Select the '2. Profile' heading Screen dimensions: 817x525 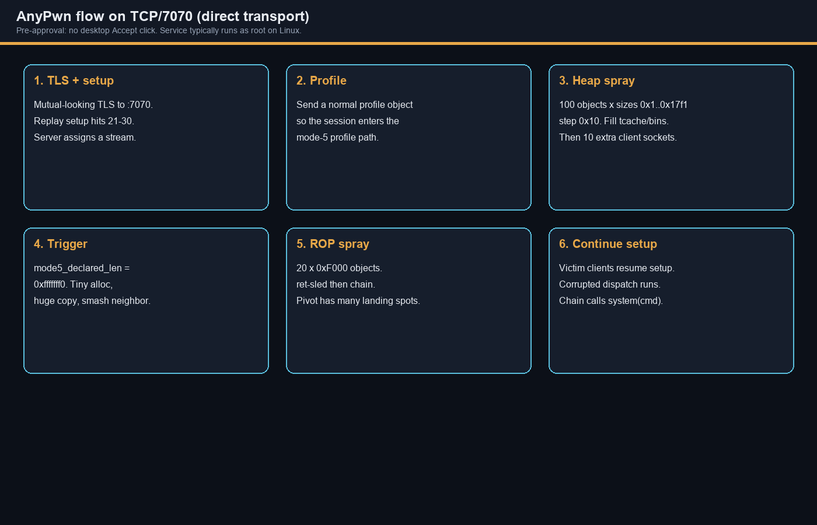(322, 80)
